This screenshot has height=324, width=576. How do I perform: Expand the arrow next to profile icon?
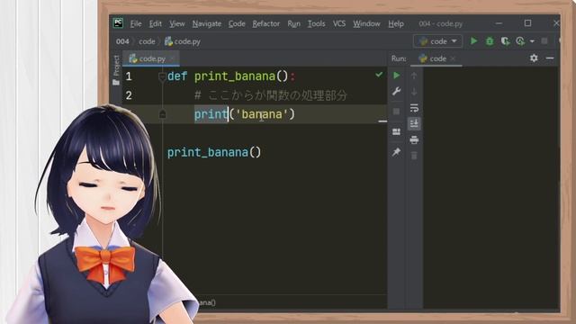532,41
